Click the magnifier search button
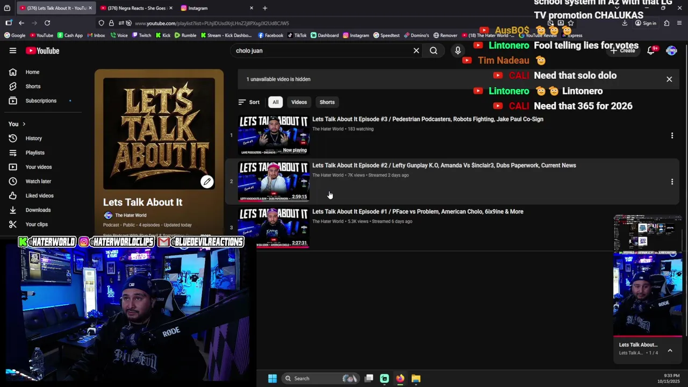 433,51
